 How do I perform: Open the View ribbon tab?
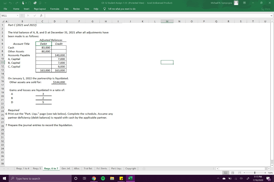[x=87, y=9]
